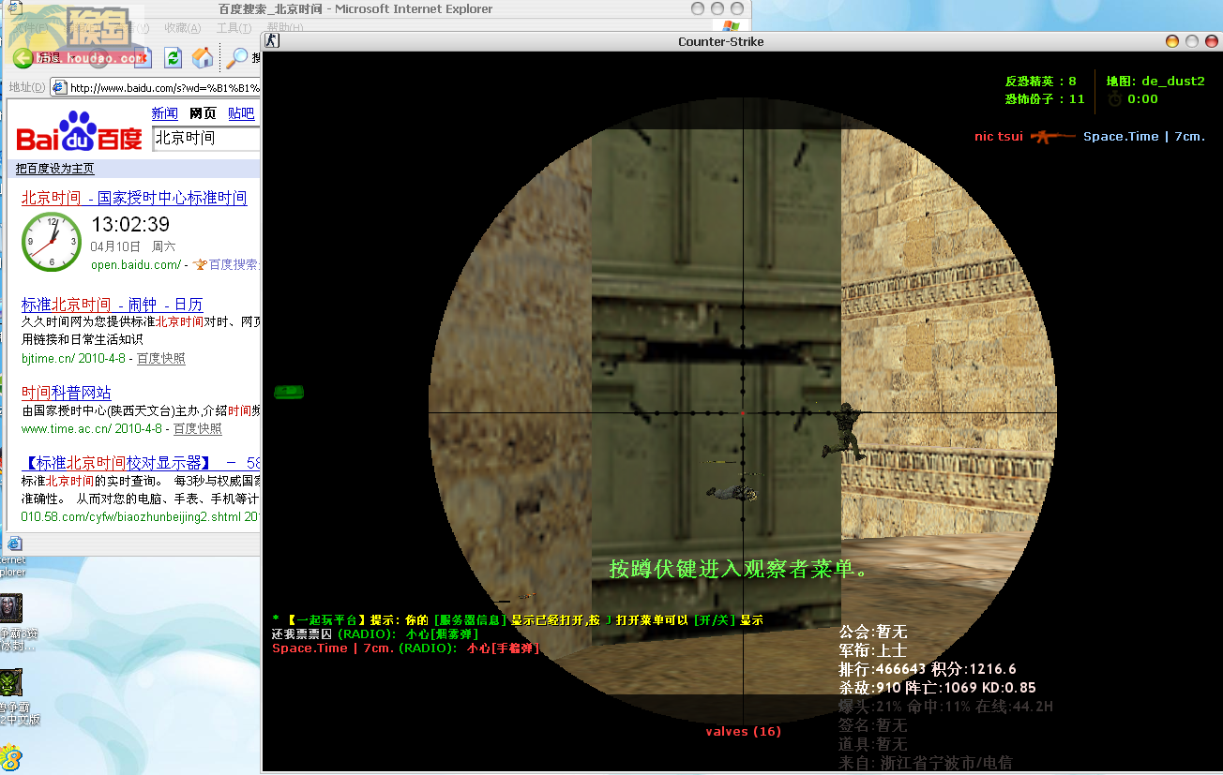Open the 时间科普网站 result link
The height and width of the screenshot is (775, 1223).
tap(66, 393)
